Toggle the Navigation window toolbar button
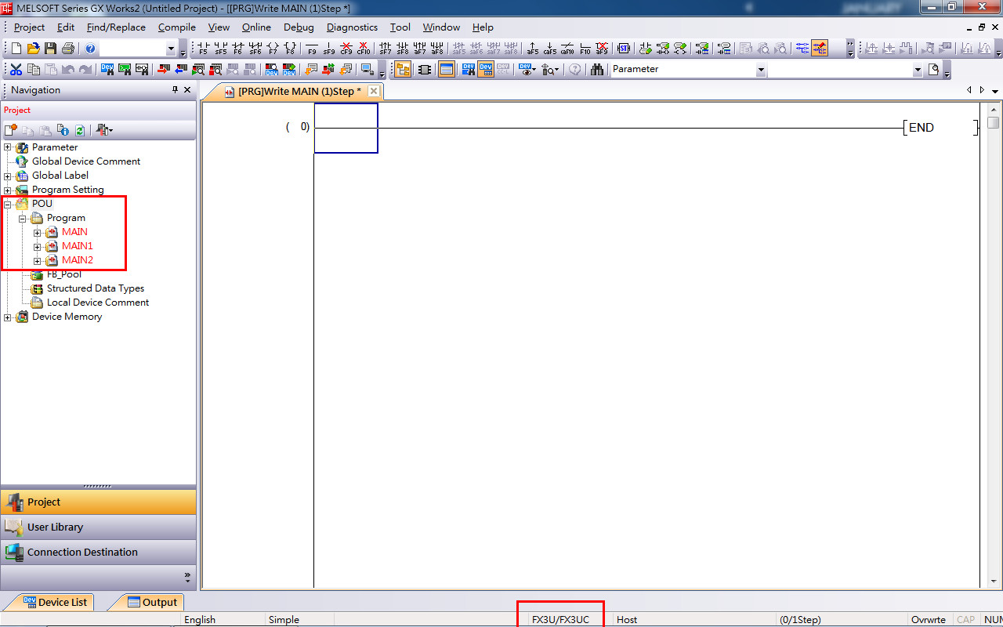 403,69
